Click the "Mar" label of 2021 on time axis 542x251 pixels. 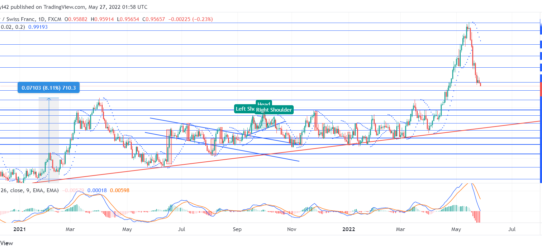point(70,229)
